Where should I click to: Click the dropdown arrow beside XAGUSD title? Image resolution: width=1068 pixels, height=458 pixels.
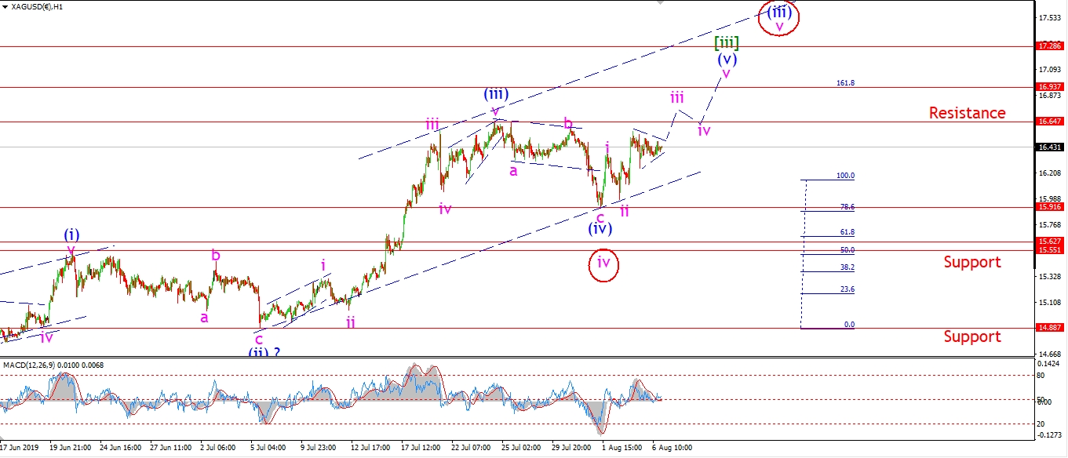pyautogui.click(x=5, y=7)
